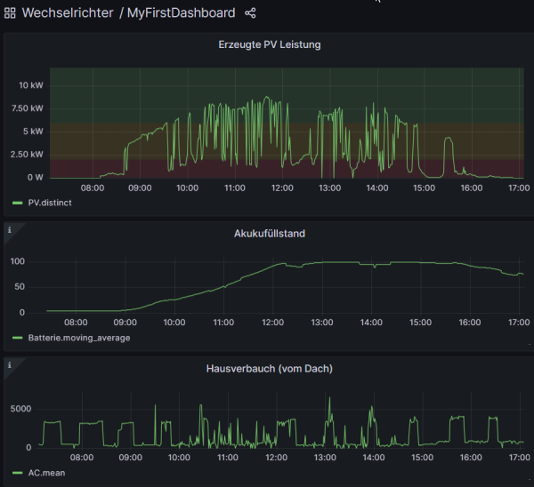Click the 14:00 label on Akukufüllstand axis
The image size is (534, 487).
point(371,323)
